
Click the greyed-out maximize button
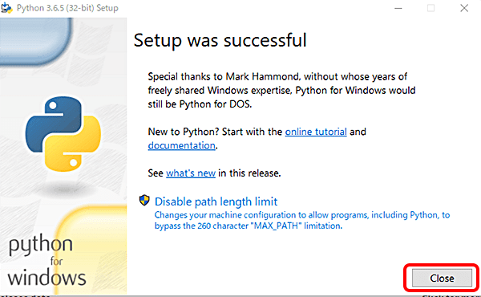[430, 8]
